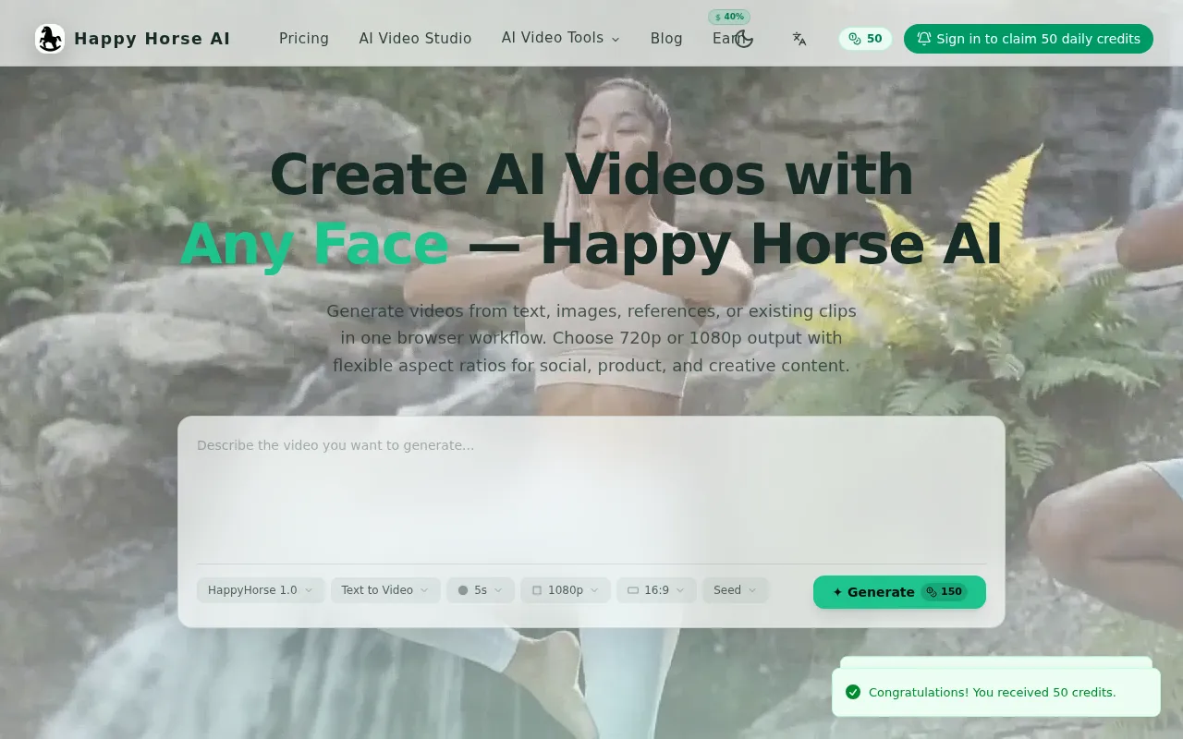Screen dimensions: 1183x739
Task: Click the 50 credits badge
Action: pyautogui.click(x=866, y=39)
